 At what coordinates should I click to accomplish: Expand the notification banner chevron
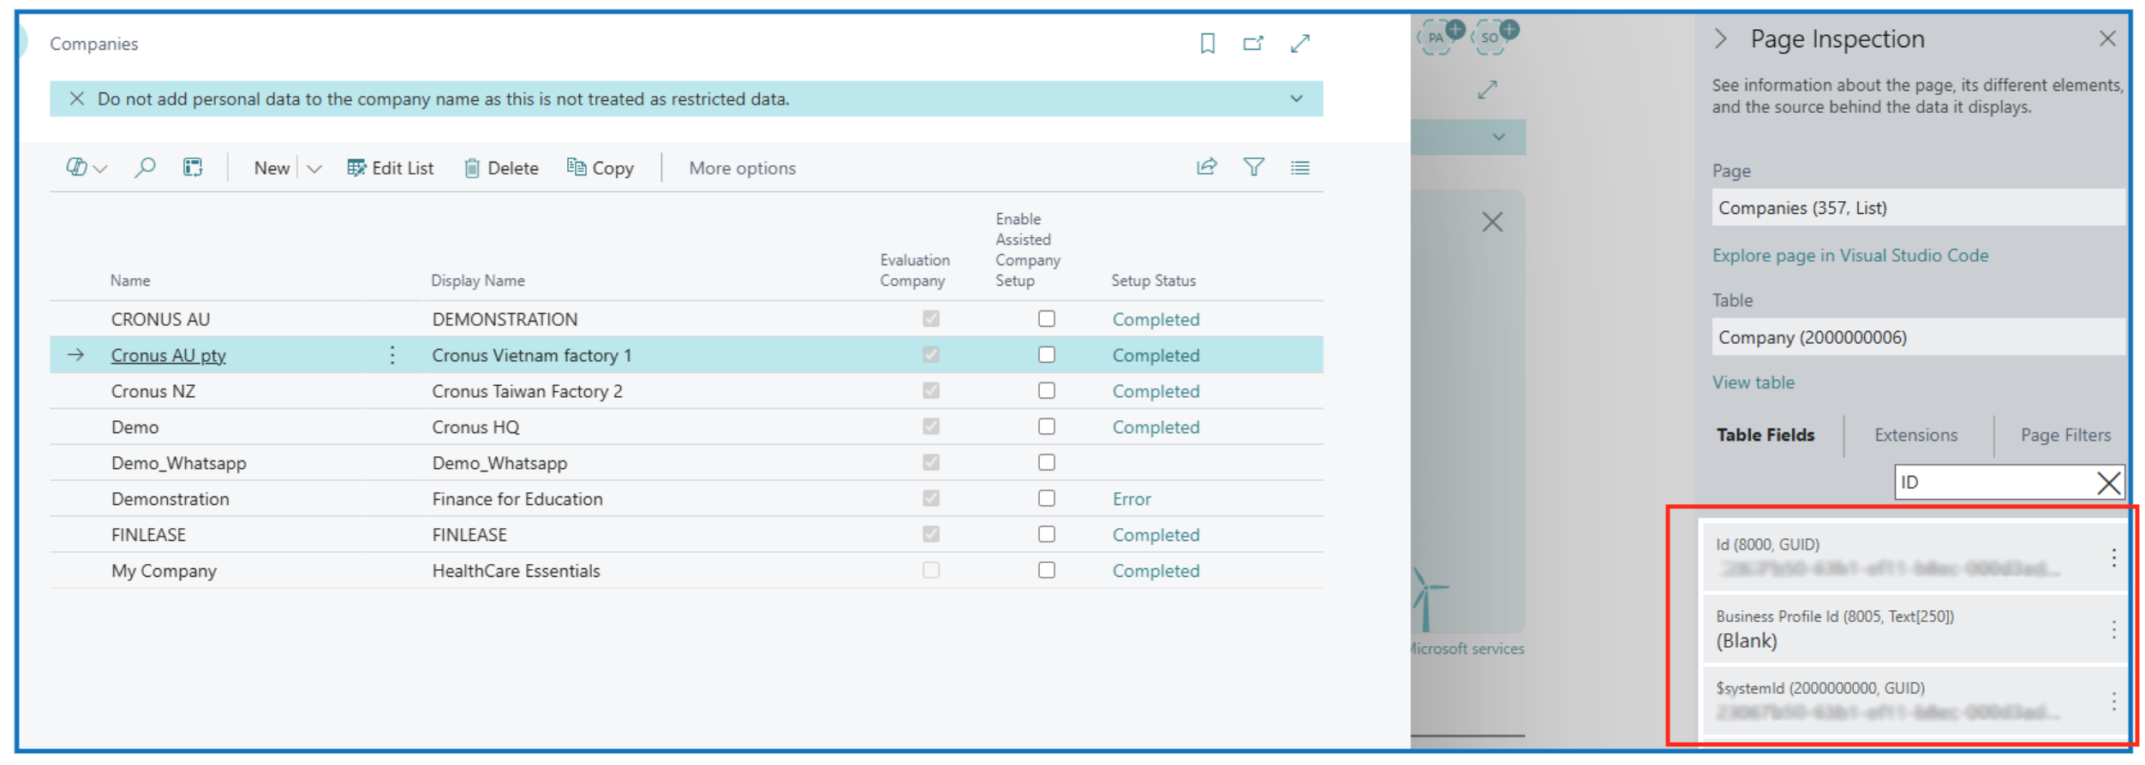click(1296, 99)
